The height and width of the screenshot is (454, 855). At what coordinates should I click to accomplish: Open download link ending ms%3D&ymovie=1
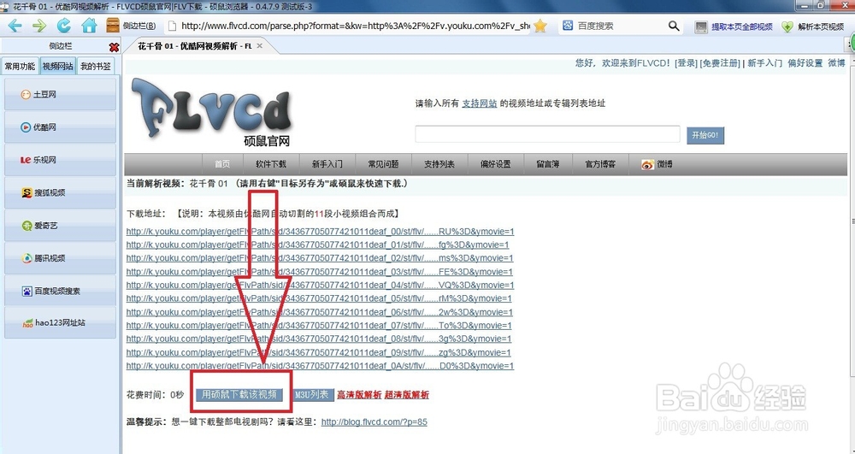pyautogui.click(x=320, y=258)
